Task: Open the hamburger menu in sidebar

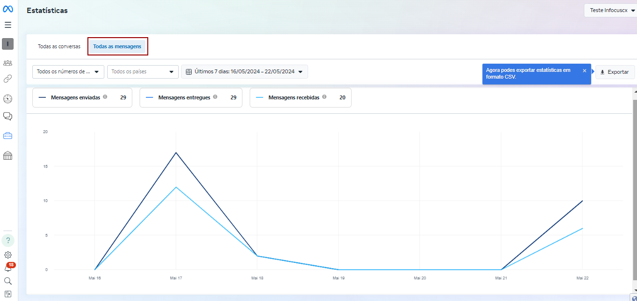Action: pyautogui.click(x=8, y=25)
